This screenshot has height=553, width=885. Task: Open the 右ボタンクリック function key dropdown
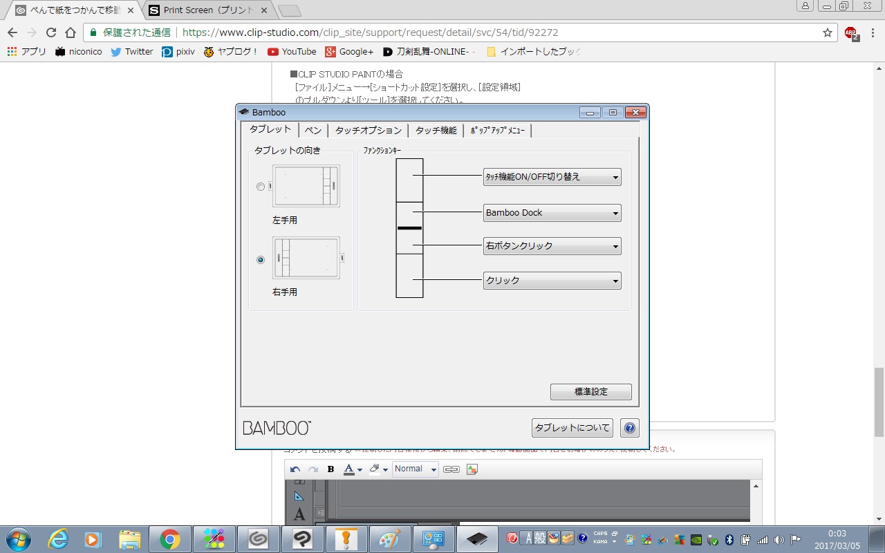552,246
